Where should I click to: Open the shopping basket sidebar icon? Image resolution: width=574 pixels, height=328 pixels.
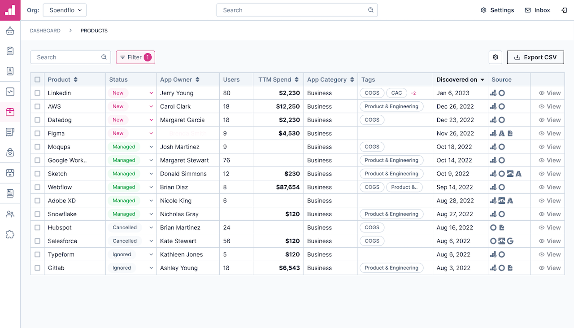(10, 31)
